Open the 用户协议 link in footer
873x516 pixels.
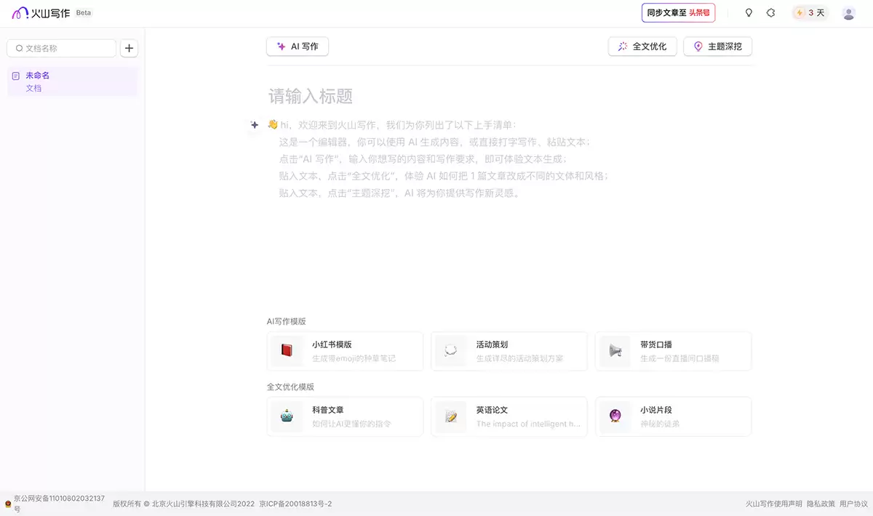tap(853, 504)
